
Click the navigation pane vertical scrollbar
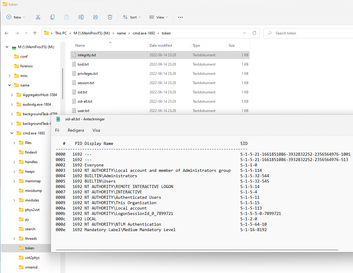[63, 83]
